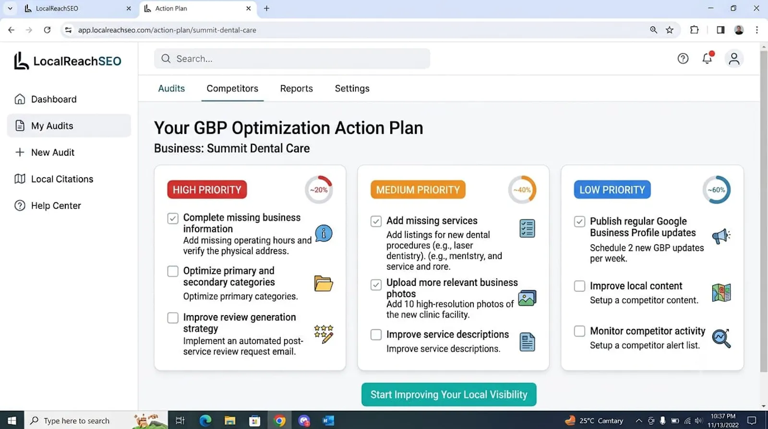Select New Audit in the sidebar
Viewport: 768px width, 429px height.
pyautogui.click(x=69, y=152)
